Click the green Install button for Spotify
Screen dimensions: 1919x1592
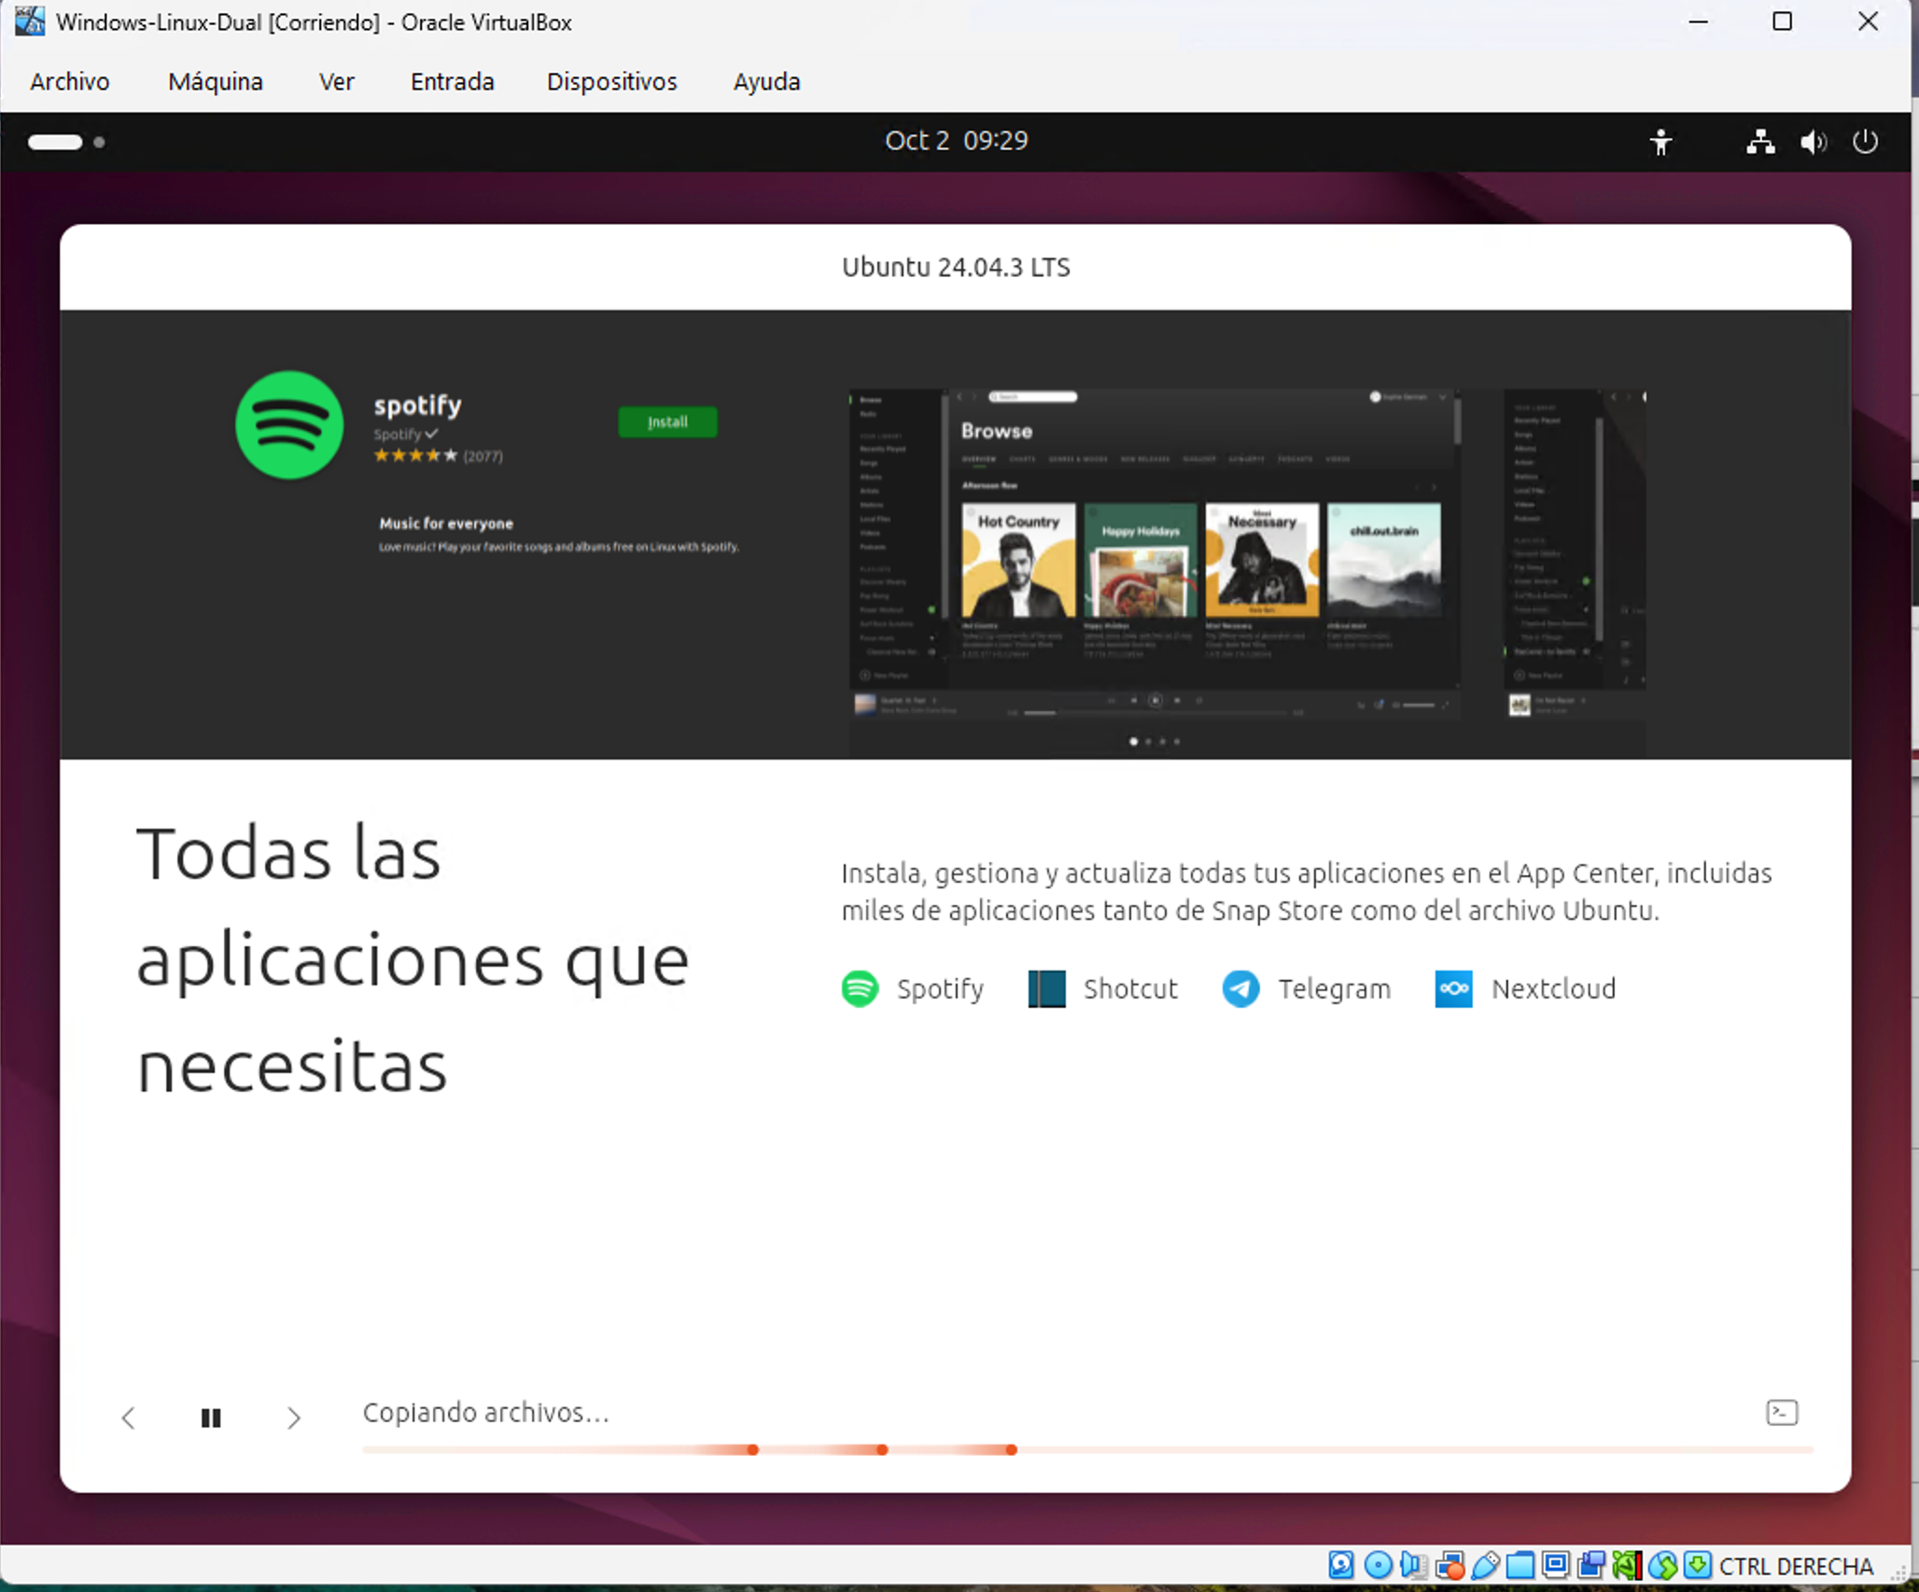point(667,422)
